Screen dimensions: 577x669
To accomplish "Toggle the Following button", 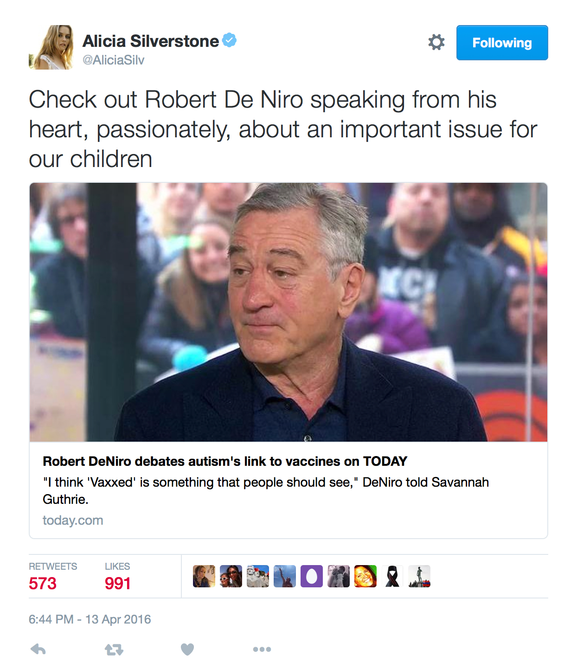I will pos(502,43).
